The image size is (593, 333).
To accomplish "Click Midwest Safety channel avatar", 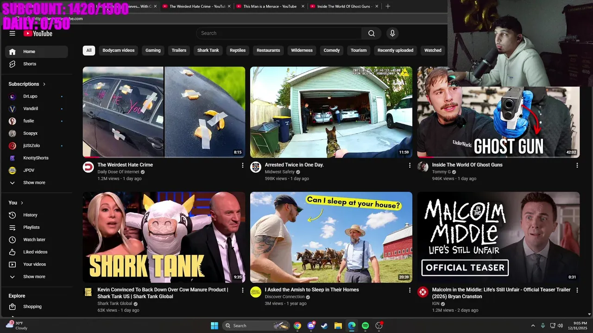I will click(256, 167).
